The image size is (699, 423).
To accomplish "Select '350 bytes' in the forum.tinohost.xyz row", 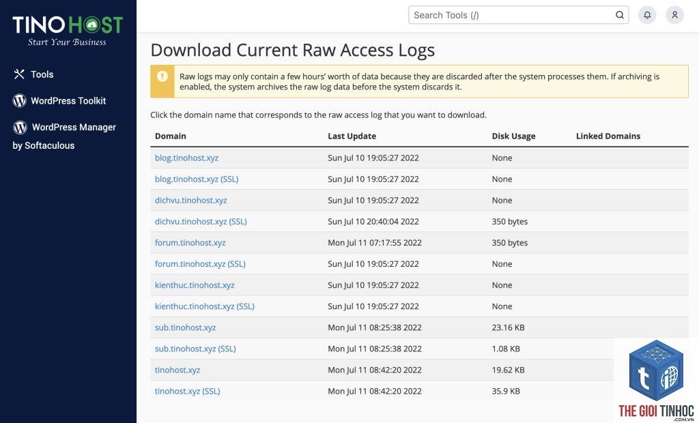I will click(509, 243).
